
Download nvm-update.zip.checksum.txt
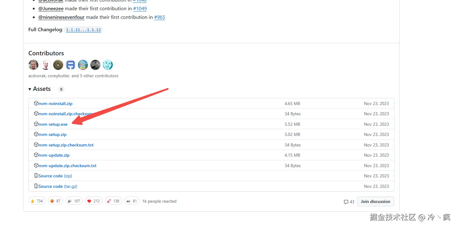click(67, 166)
